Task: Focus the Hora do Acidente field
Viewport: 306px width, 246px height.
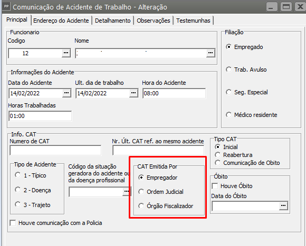Action: click(x=174, y=93)
